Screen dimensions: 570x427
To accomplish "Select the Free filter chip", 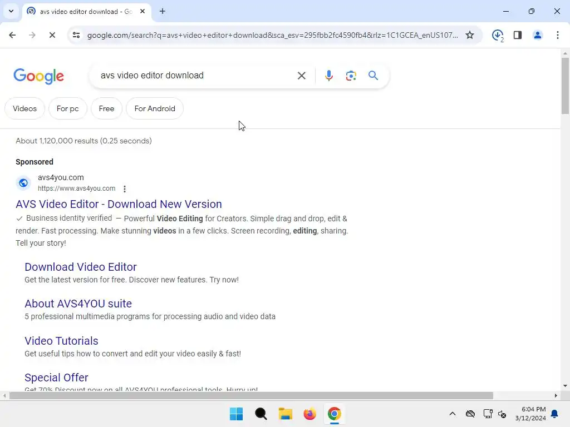I will [106, 108].
